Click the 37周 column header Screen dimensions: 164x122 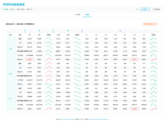[x=68, y=35]
